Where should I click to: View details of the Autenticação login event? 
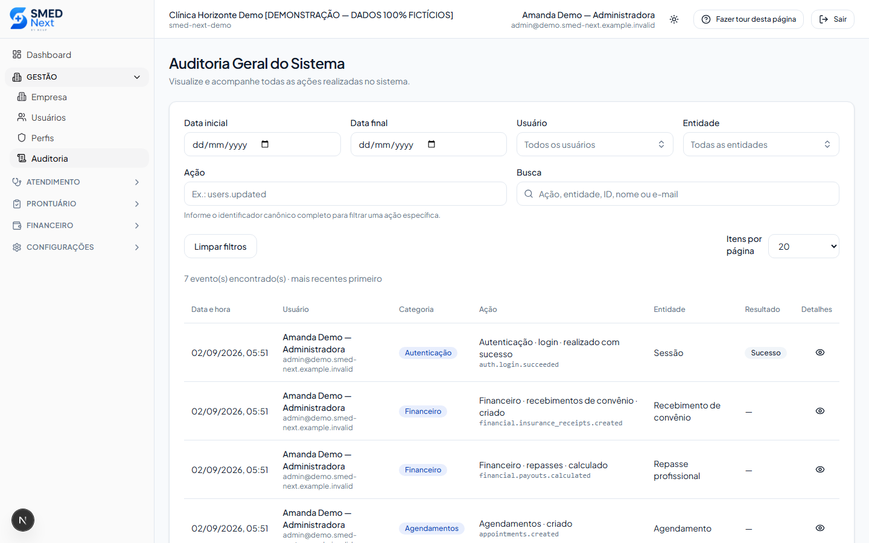[x=820, y=352]
